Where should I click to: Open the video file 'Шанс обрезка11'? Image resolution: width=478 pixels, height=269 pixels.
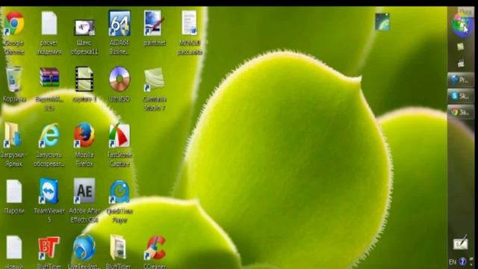pyautogui.click(x=84, y=28)
